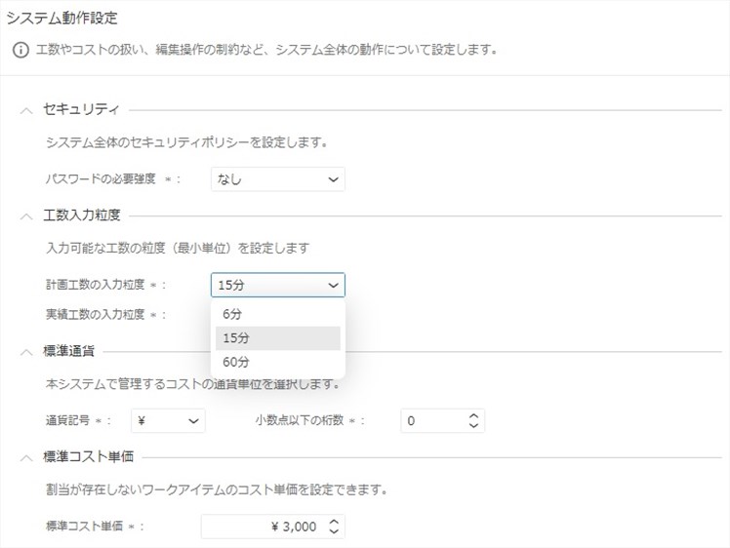Screen dimensions: 730x548
Task: Click the 実績工数の入力粒度 field label
Action: 95,314
